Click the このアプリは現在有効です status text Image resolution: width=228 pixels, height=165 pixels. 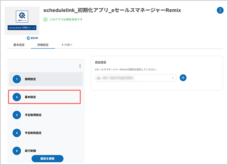[68, 19]
